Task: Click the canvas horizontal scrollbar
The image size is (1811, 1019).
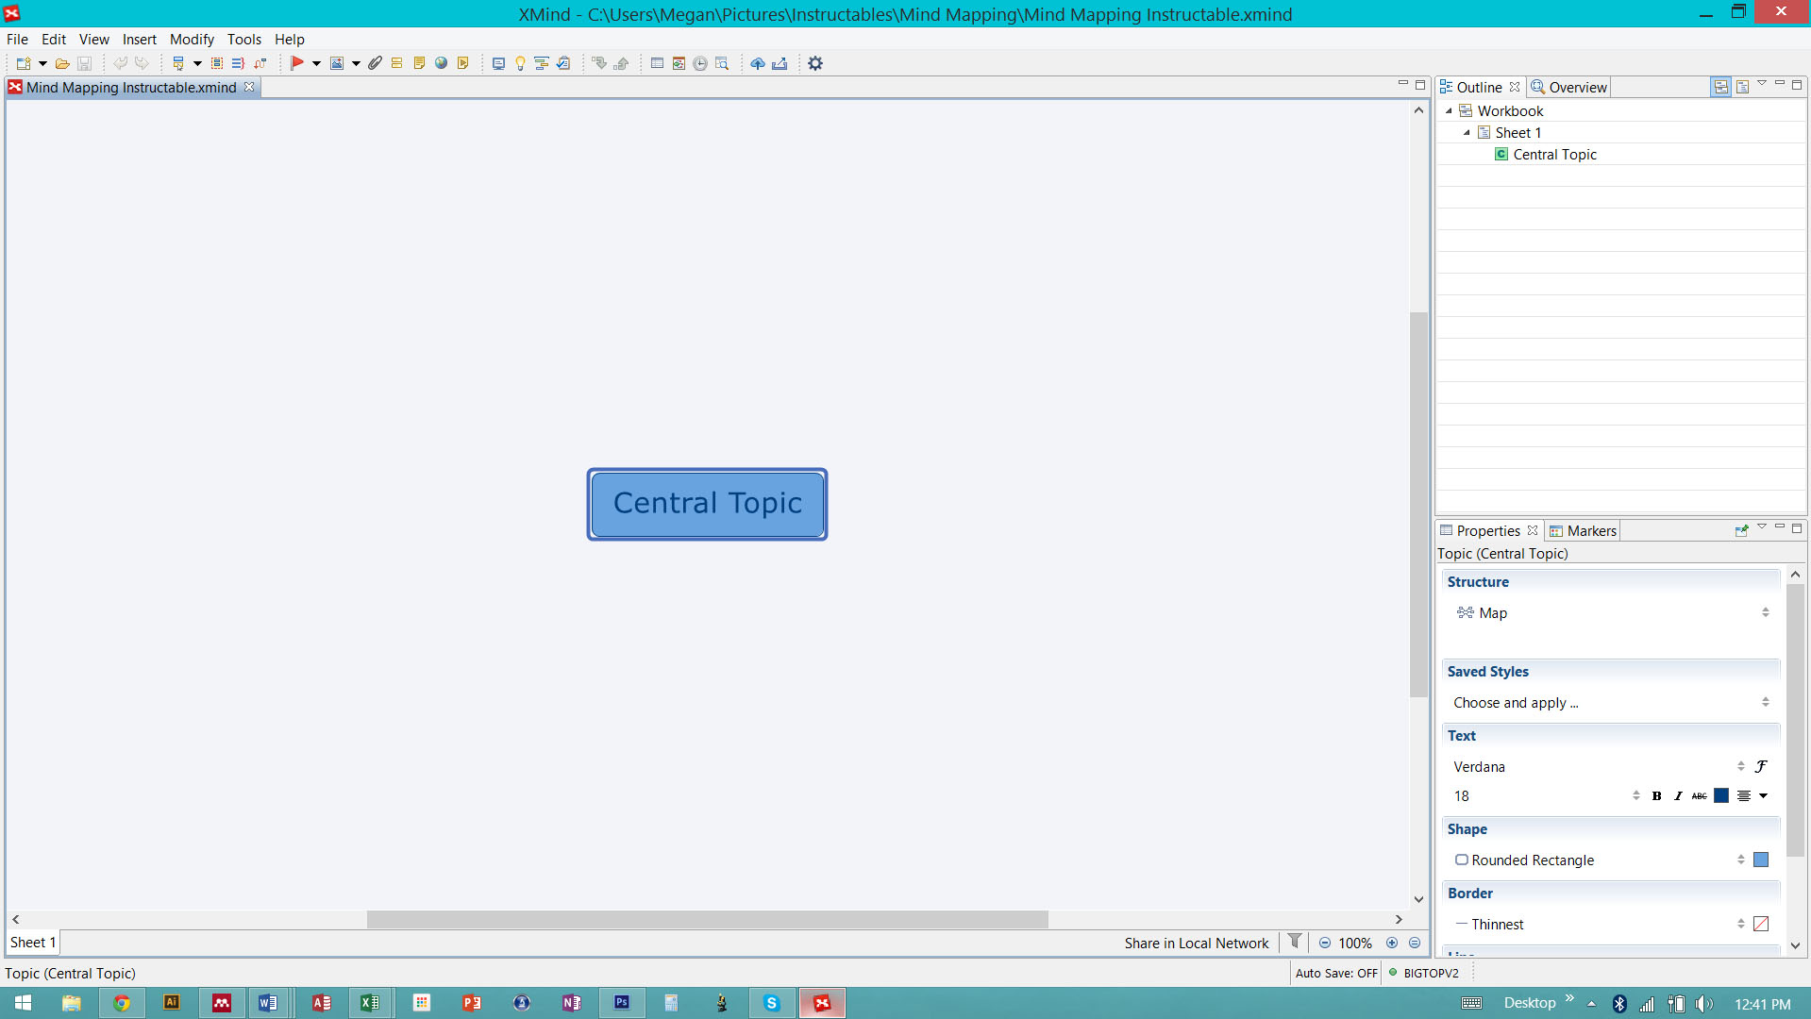Action: click(707, 919)
